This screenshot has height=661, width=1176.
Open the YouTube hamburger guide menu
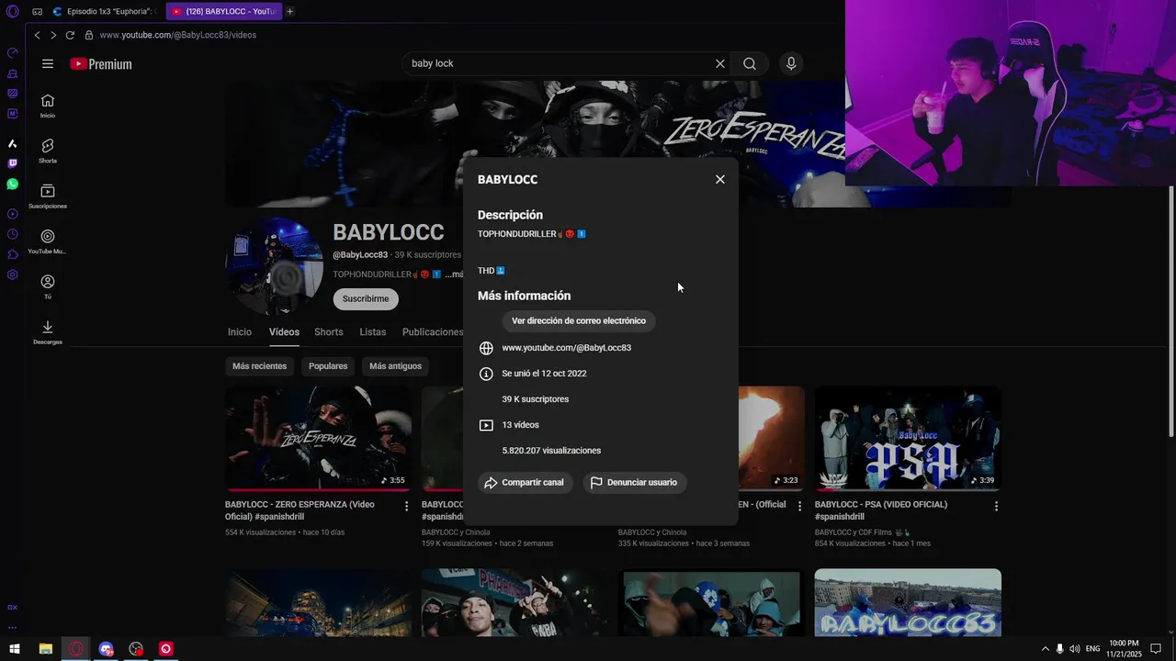48,64
